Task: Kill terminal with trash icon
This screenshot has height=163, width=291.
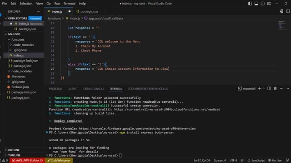Action: pyautogui.click(x=275, y=89)
